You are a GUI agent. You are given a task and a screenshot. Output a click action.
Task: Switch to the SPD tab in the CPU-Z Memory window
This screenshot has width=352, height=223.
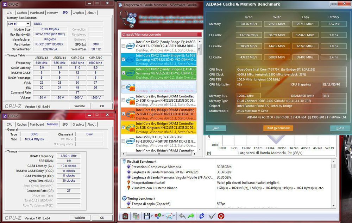coord(65,125)
